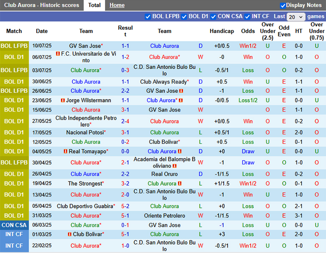Click the 0-0 score on 04/05/25
326x253 pixels.
click(125, 151)
